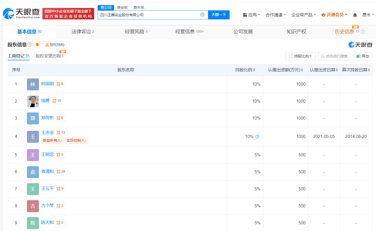Click the question mark icon beside 股东信息

29,45
